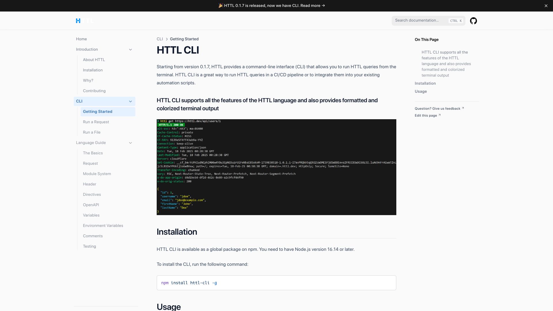Viewport: 553px width, 311px height.
Task: Click Edit this page link
Action: (428, 115)
